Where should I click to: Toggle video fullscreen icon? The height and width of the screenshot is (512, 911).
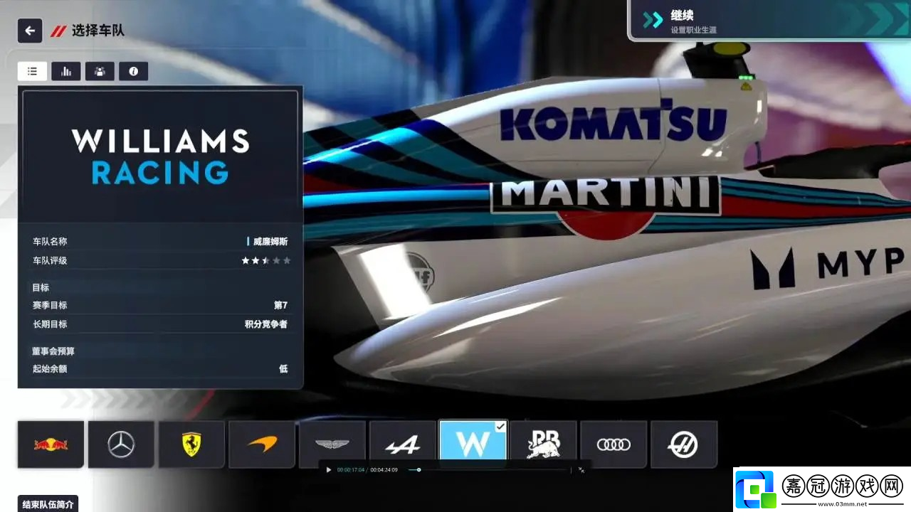581,470
